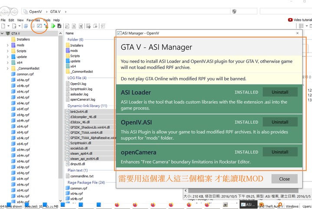Screen dimensions: 312x209
Task: Expand the mods folder in the tree
Action: (7, 45)
